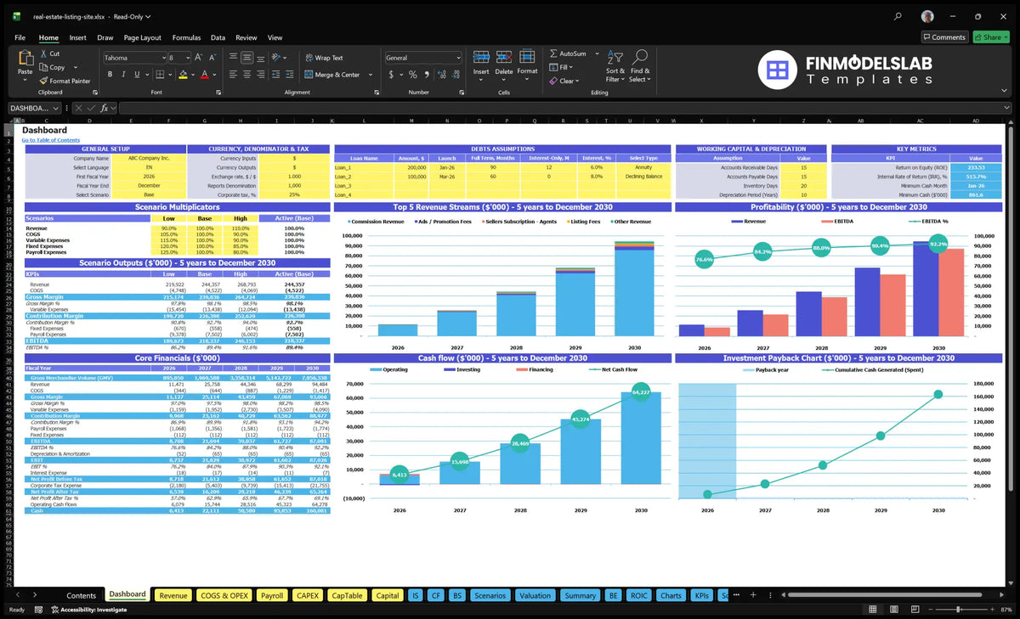Screen dimensions: 1020x619
Task: Expand the Name Box dropdown
Action: (x=57, y=108)
